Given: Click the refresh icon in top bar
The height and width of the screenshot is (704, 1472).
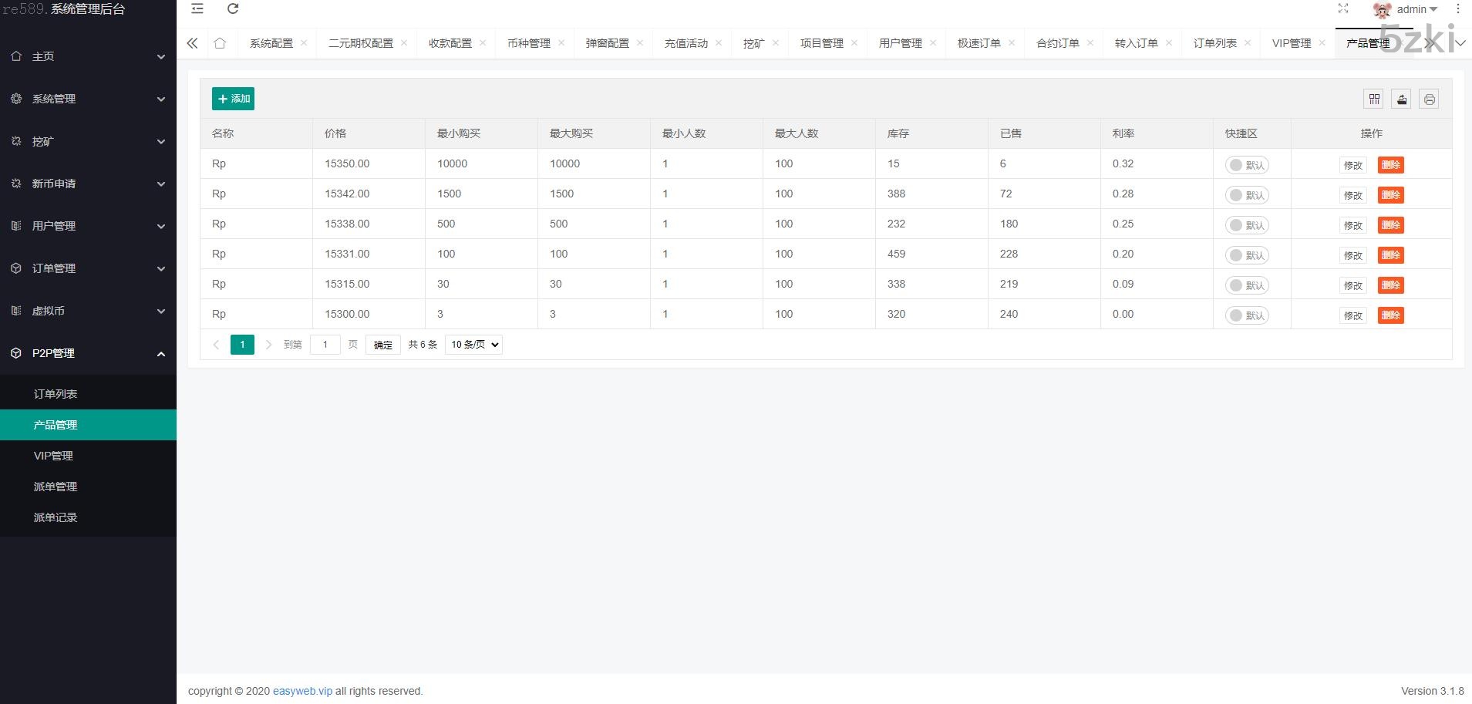Looking at the screenshot, I should 233,9.
